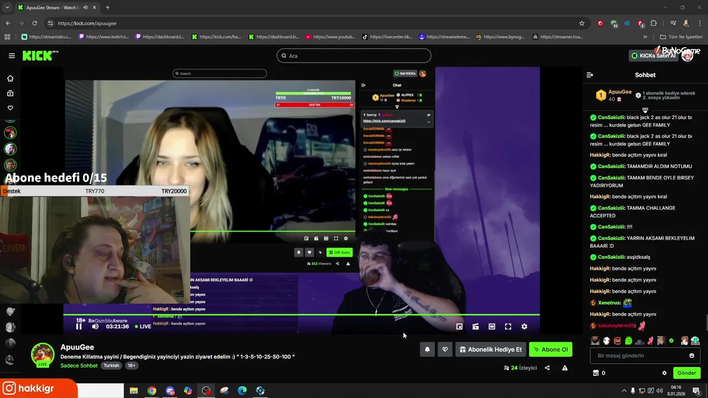The width and height of the screenshot is (708, 398).
Task: Enter fullscreen in the video player
Action: [508, 326]
